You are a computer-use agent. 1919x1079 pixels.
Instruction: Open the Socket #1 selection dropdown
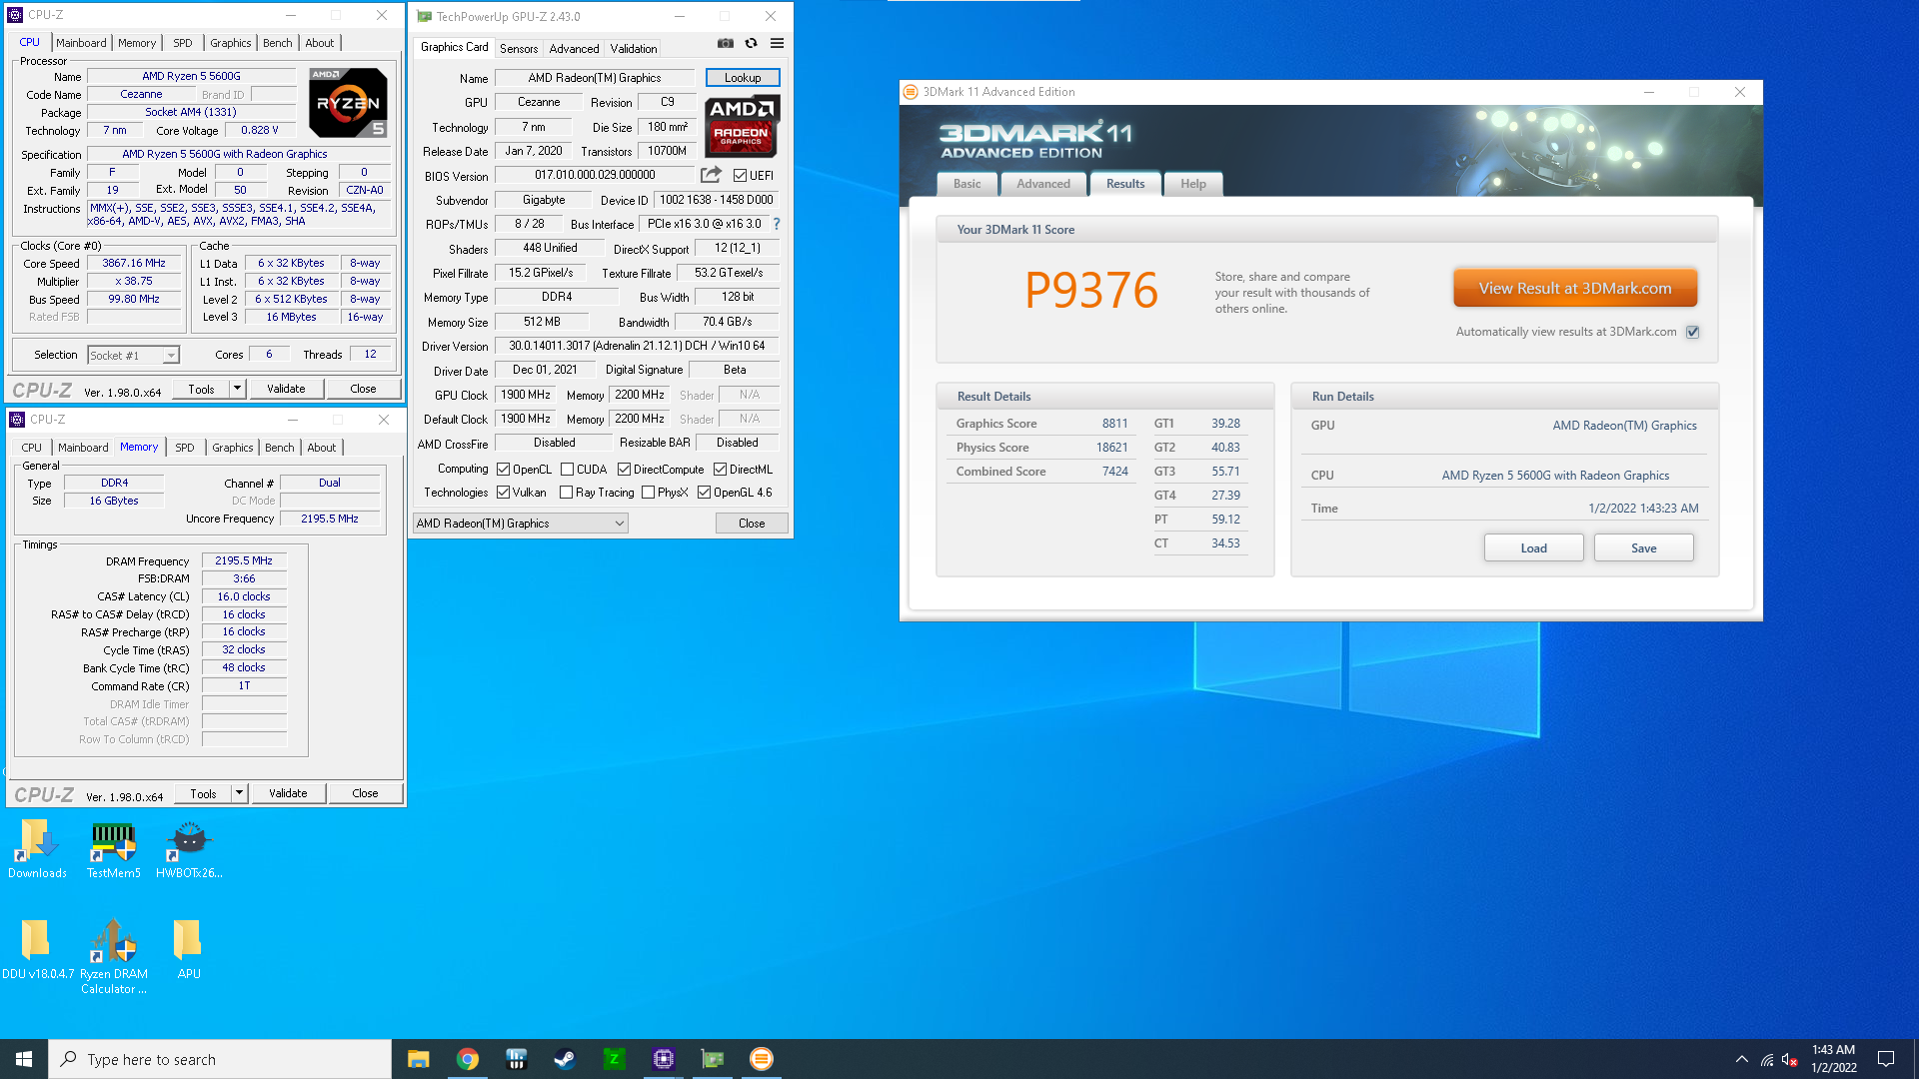point(133,355)
